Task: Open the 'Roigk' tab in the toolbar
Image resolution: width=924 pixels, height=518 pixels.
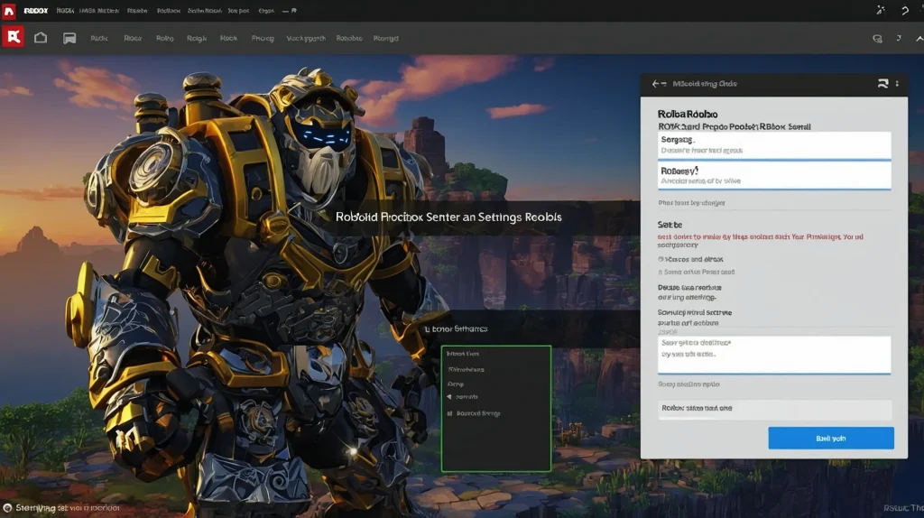Action: pyautogui.click(x=197, y=38)
